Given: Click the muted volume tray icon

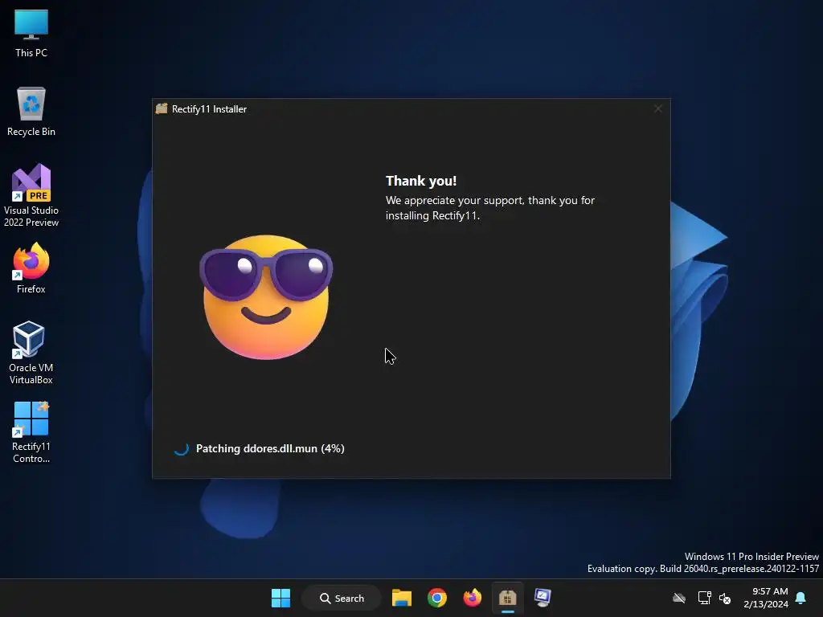Looking at the screenshot, I should [725, 598].
